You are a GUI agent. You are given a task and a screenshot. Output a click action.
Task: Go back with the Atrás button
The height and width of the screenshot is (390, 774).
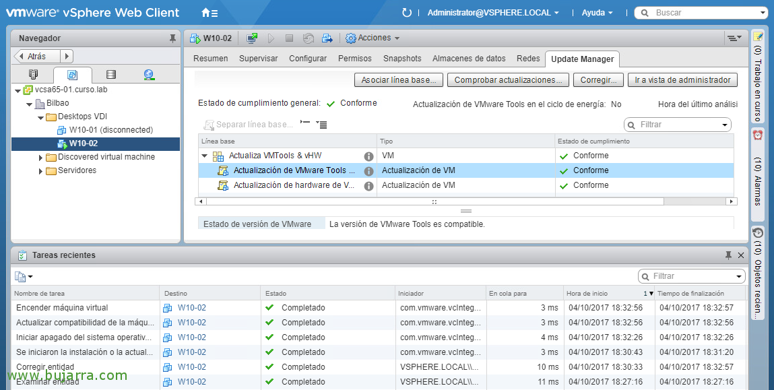click(x=38, y=57)
